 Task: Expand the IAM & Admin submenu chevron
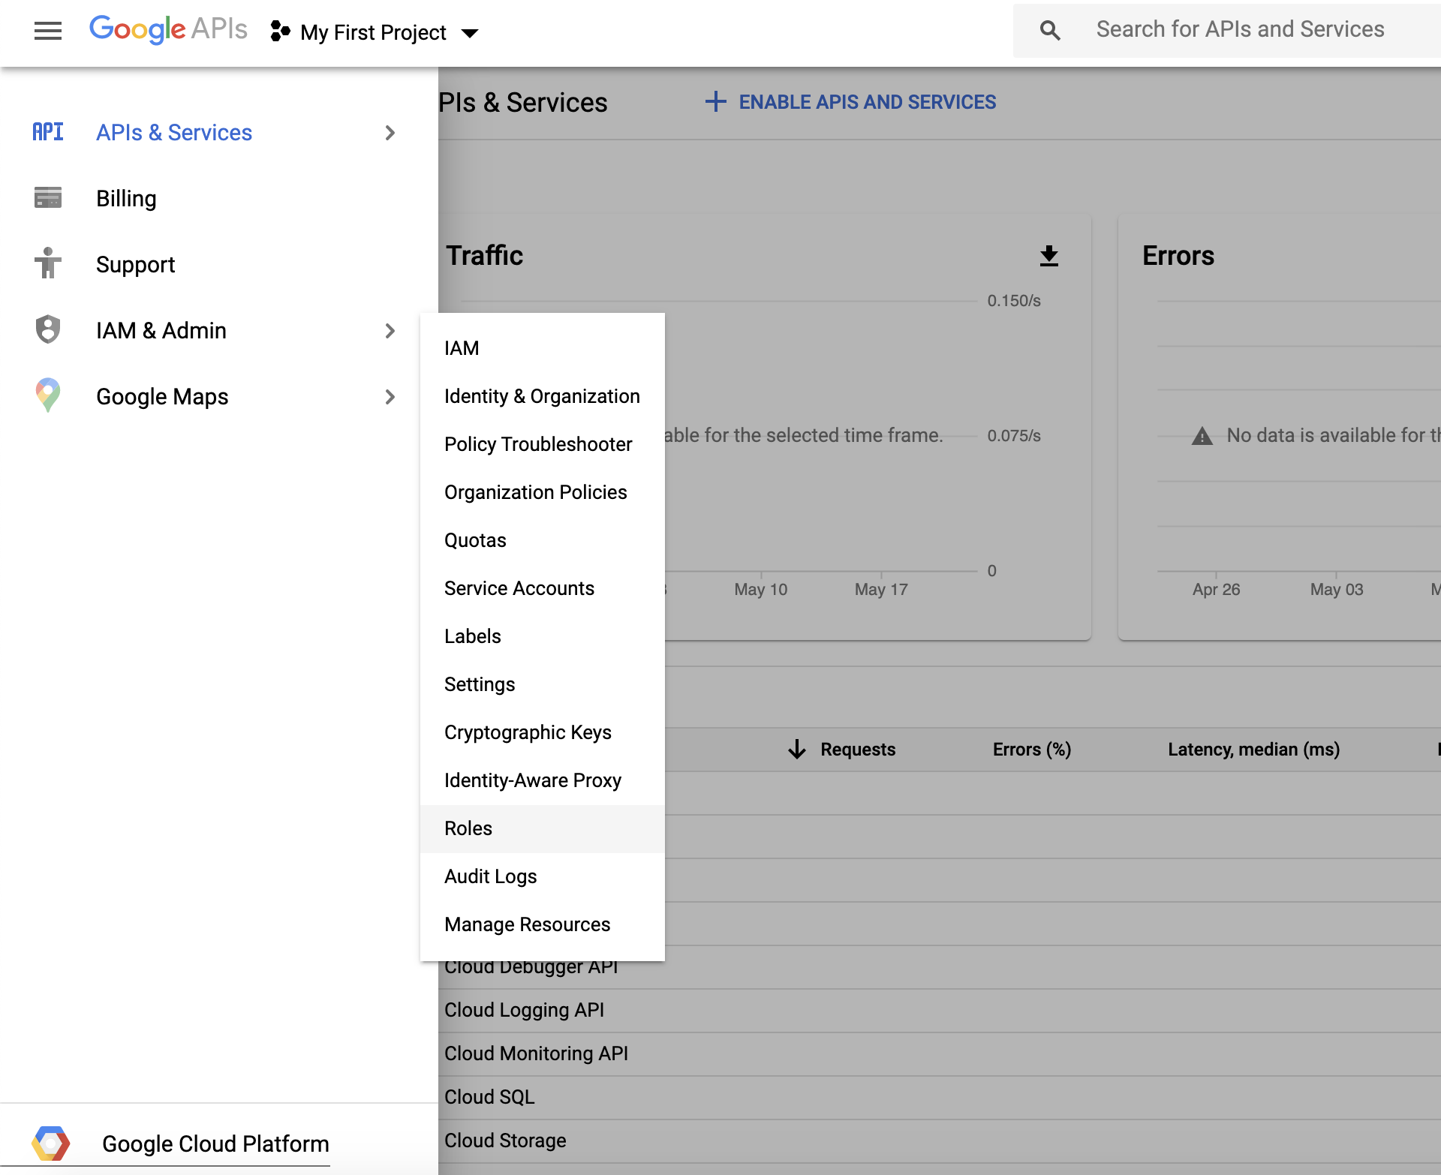(x=390, y=331)
